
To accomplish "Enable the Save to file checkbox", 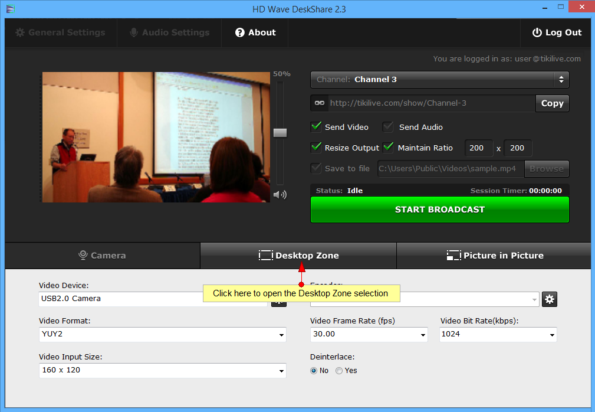I will [316, 168].
